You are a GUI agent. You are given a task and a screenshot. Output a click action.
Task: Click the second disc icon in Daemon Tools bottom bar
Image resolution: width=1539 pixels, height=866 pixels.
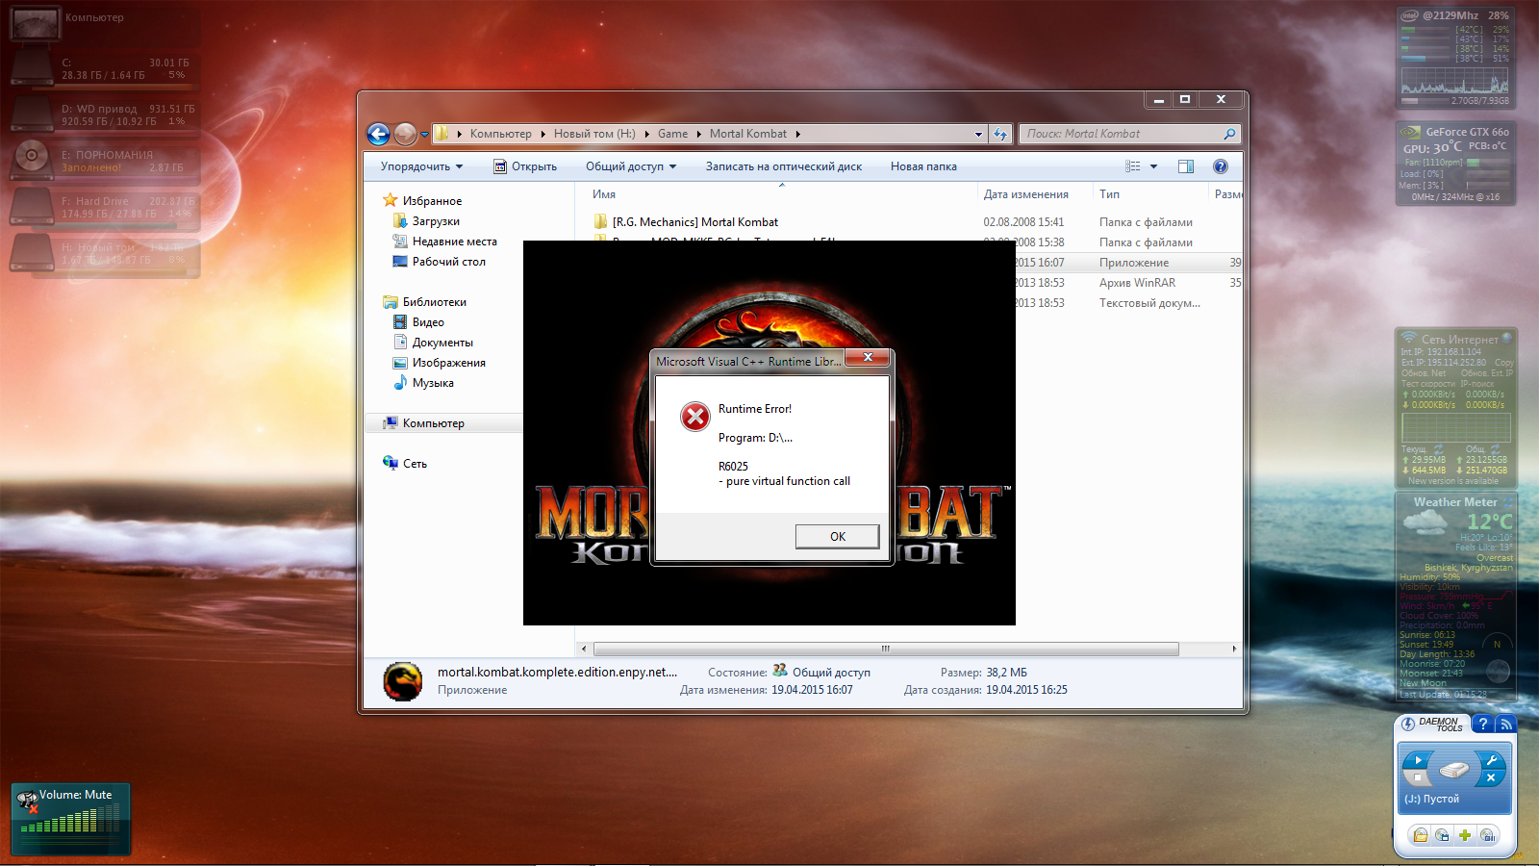click(1443, 835)
